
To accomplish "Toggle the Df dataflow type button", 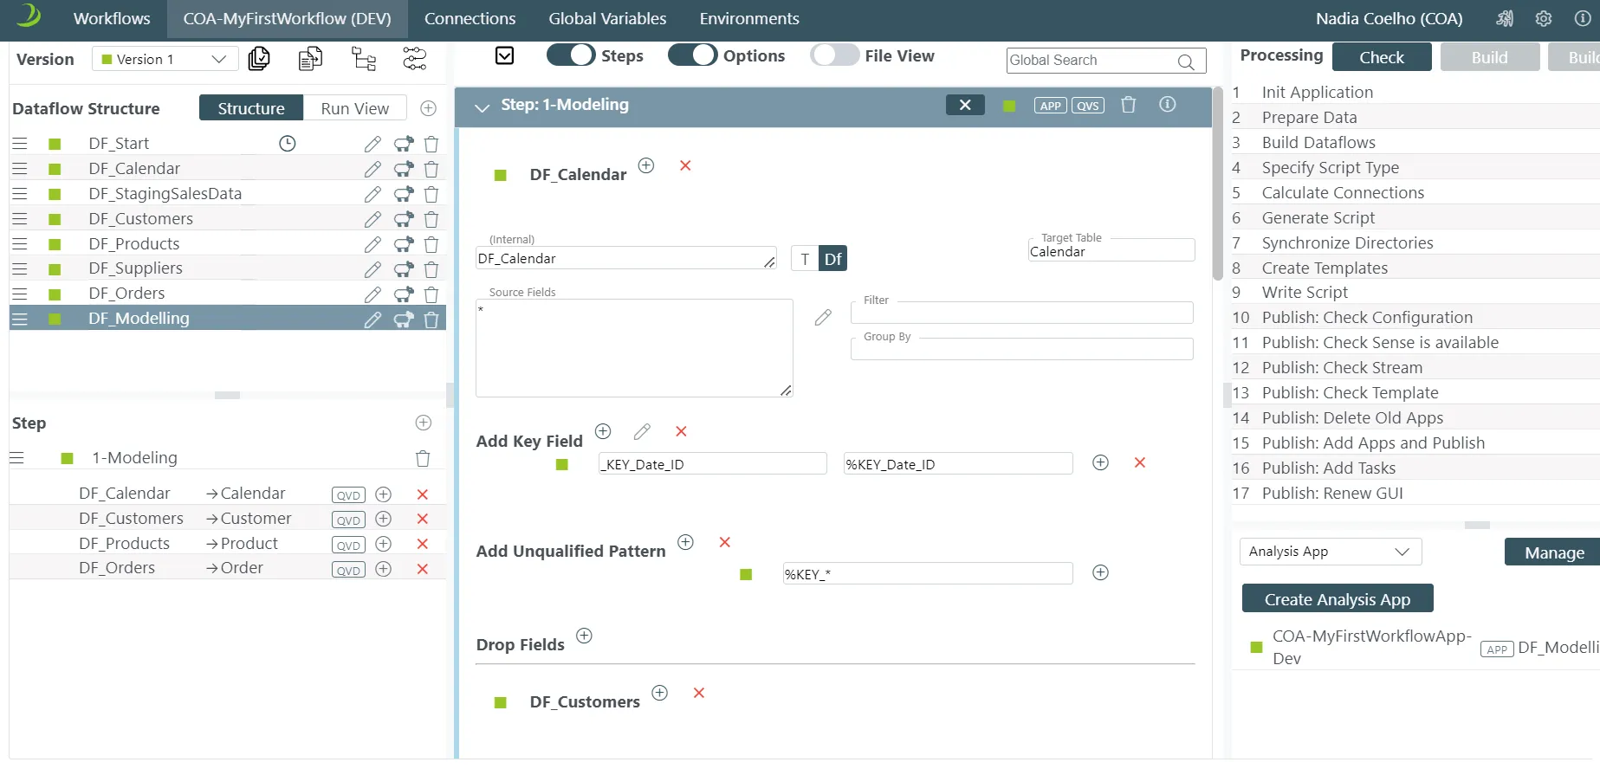I will click(x=832, y=259).
